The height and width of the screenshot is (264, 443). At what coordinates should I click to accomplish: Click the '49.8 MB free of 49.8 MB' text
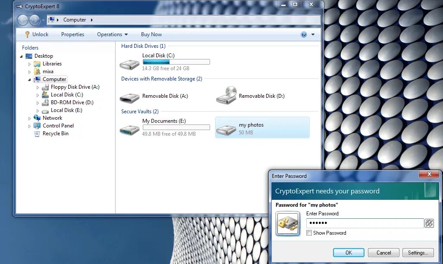point(169,134)
